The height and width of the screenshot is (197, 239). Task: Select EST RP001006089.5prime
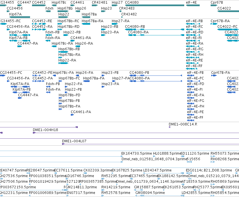coord(47,193)
